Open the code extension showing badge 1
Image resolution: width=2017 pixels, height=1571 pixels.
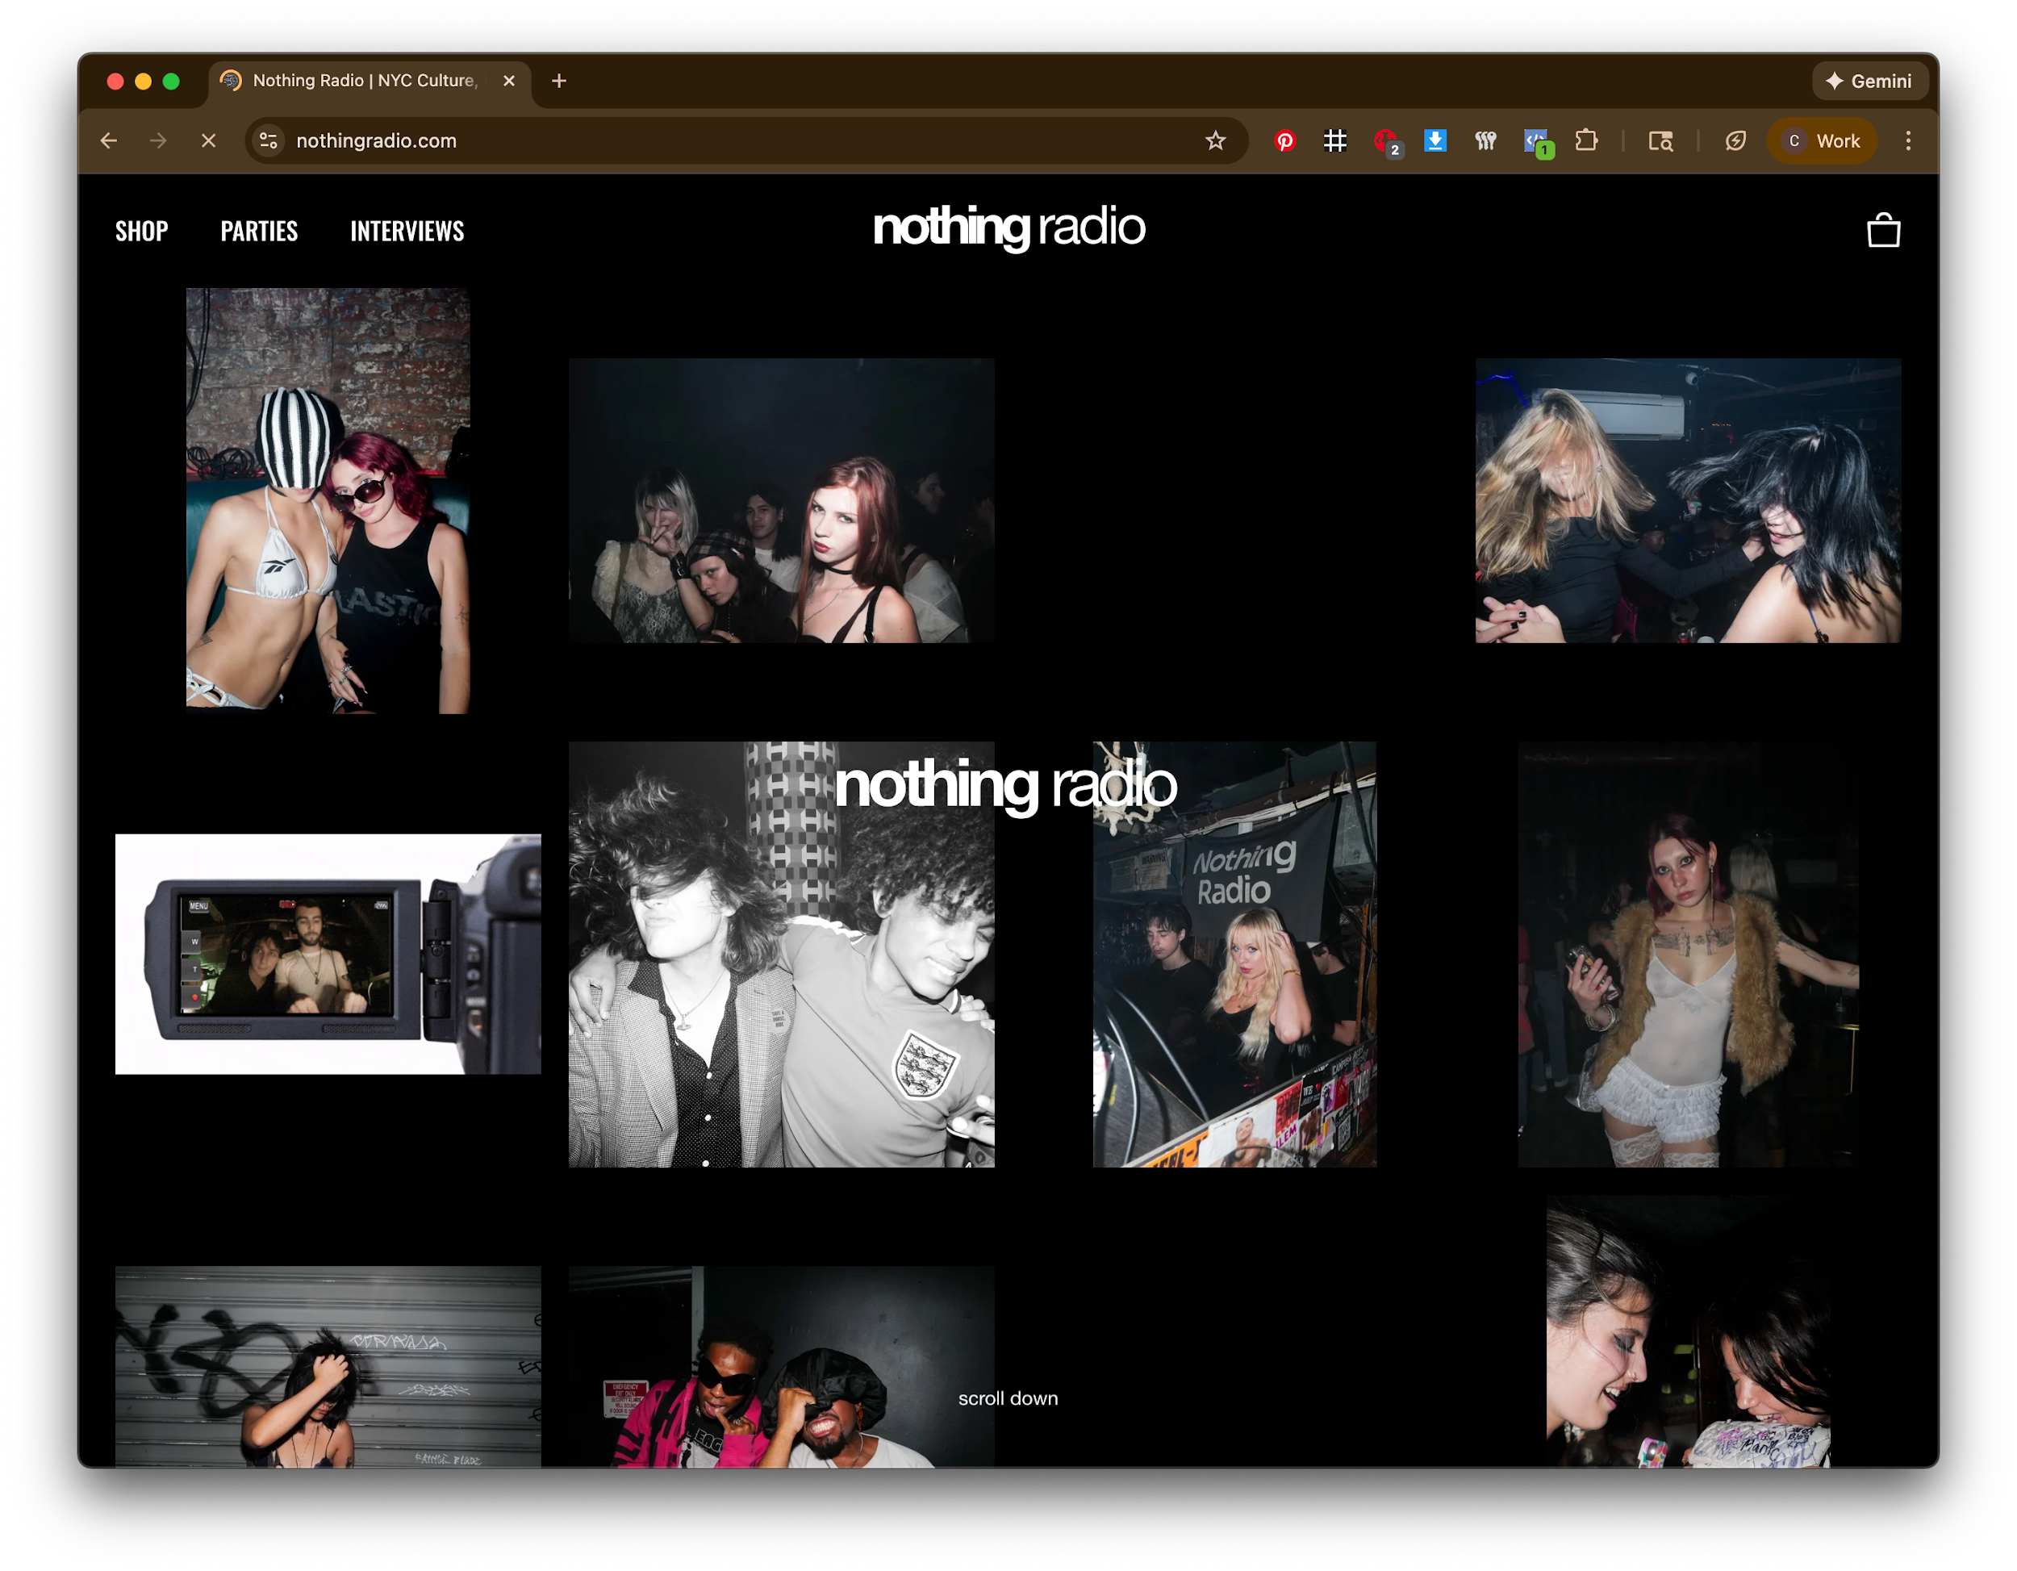click(1536, 140)
